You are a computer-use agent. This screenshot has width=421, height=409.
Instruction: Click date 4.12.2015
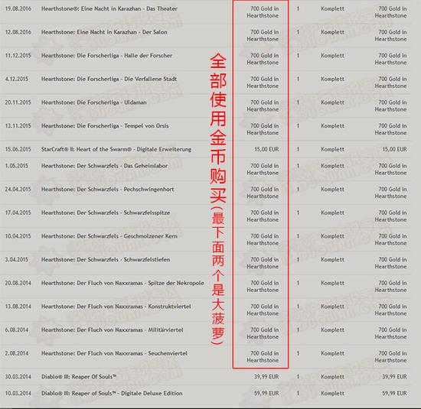pos(17,79)
